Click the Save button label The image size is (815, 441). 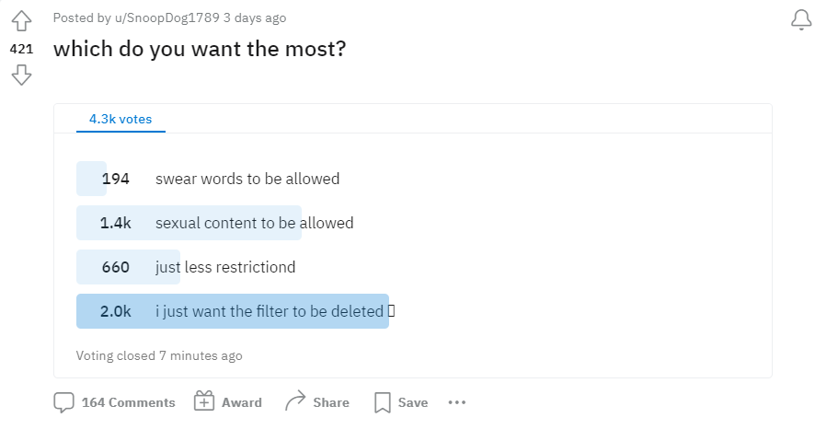click(413, 402)
